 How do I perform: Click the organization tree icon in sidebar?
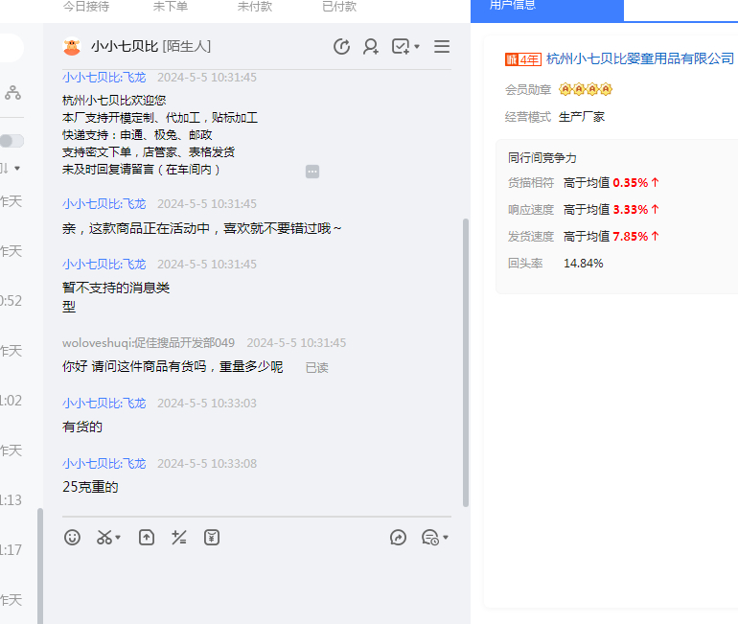click(x=12, y=93)
